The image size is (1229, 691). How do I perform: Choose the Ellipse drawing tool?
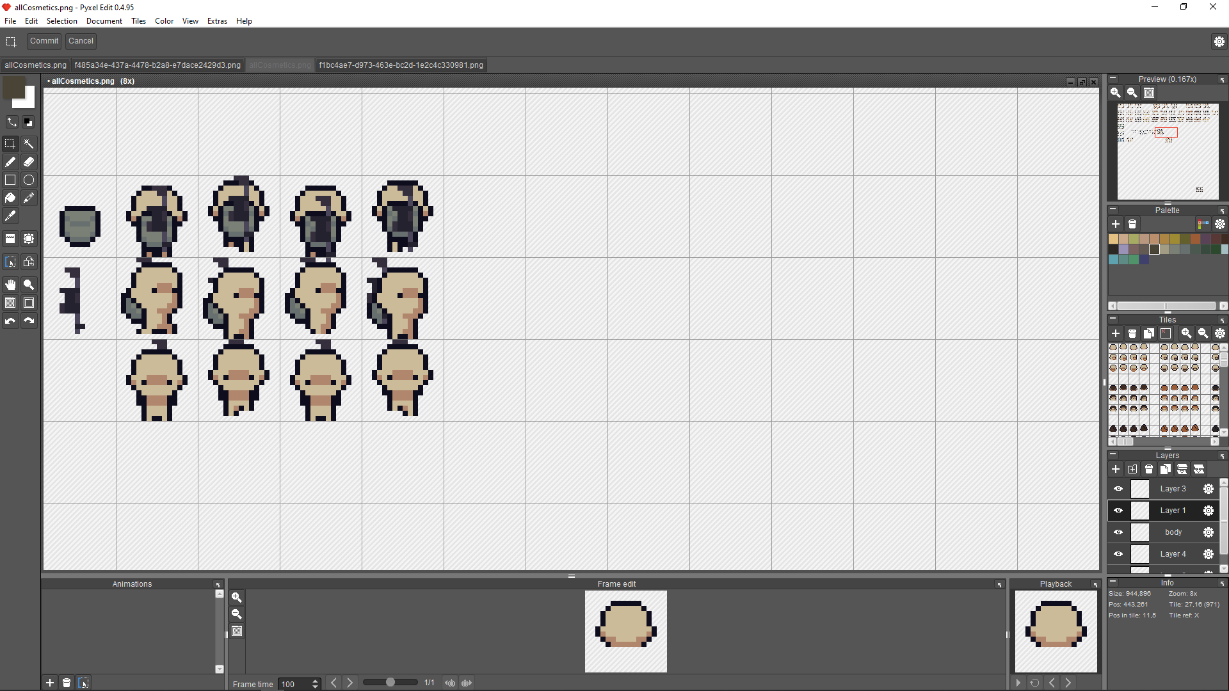(29, 180)
